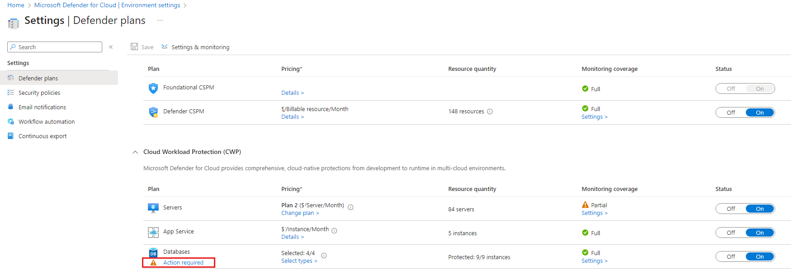This screenshot has width=791, height=270.
Task: Click the '$/Billable resource/Month' pricing text
Action: (315, 109)
